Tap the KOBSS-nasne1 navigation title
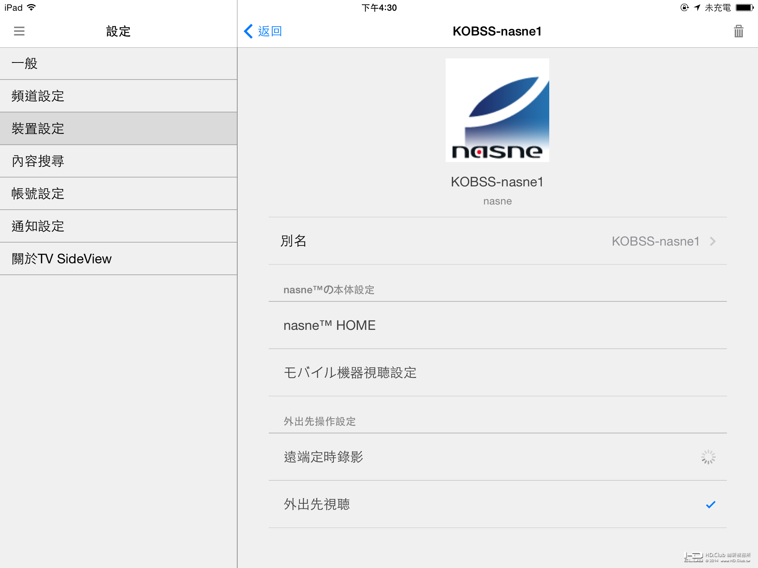This screenshot has height=568, width=758. point(497,31)
